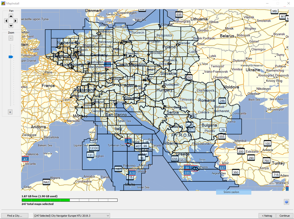Go back with the Natrag button
Screen dimensions: 294x219
[x=267, y=216]
